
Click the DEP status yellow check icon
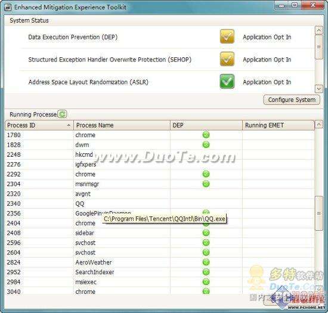click(227, 36)
